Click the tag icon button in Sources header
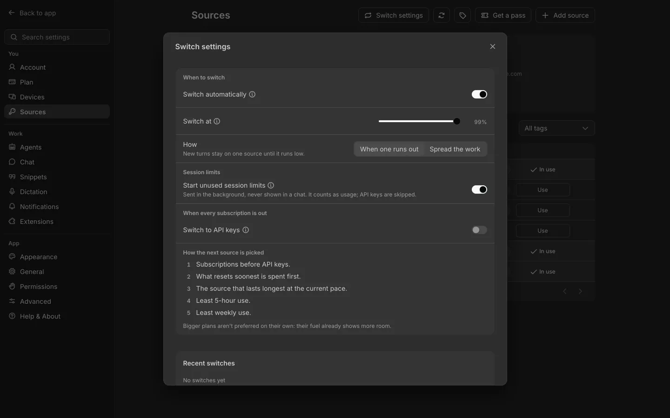This screenshot has height=418, width=670. point(462,15)
